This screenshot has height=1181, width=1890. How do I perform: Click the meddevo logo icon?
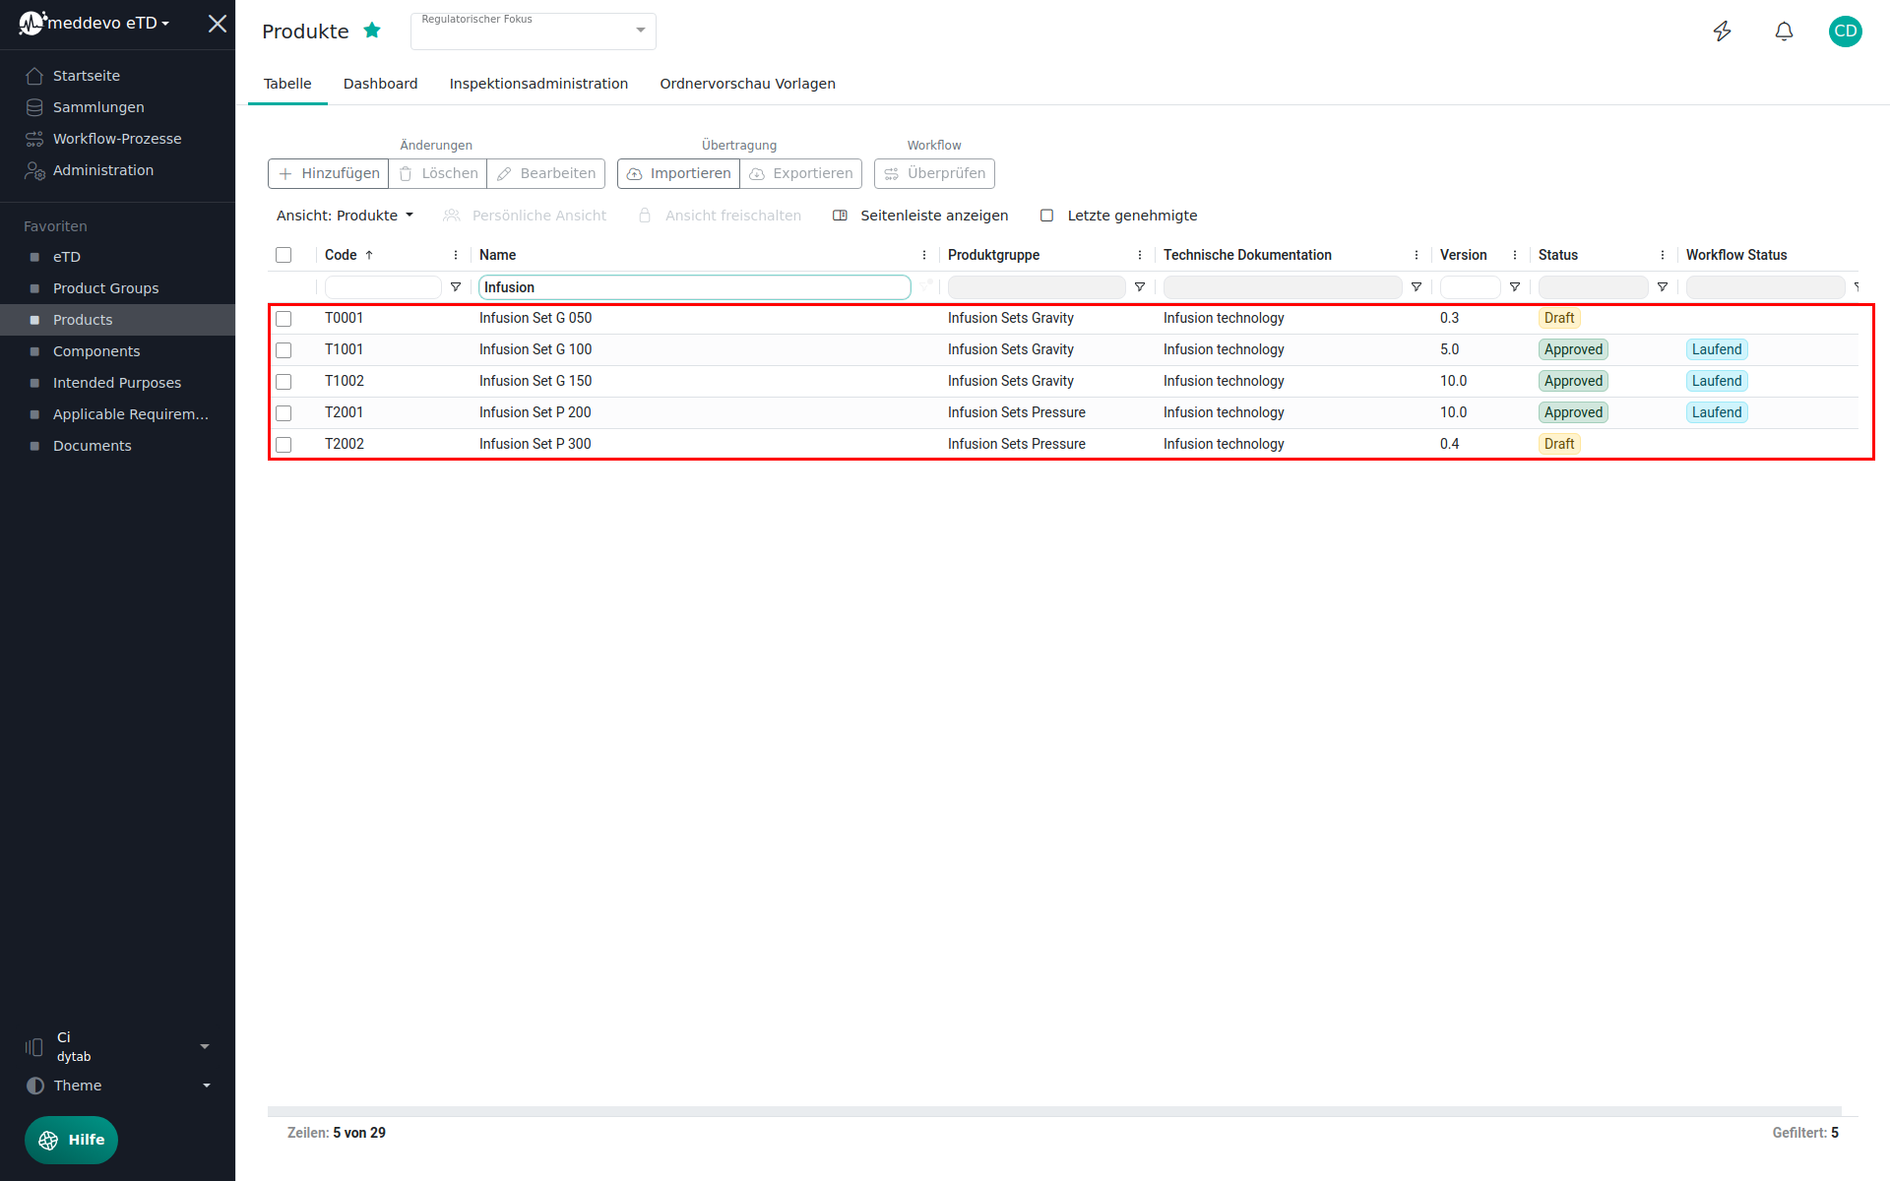point(32,23)
